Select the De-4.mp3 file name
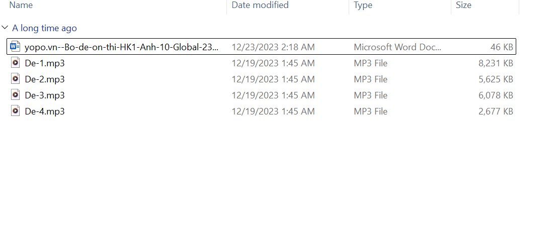Image resolution: width=560 pixels, height=240 pixels. point(45,111)
